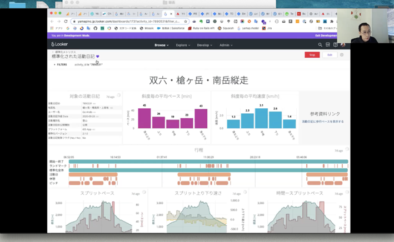This screenshot has height=242, width=394.
Task: Click the Exit Development Mode link
Action: [326, 36]
